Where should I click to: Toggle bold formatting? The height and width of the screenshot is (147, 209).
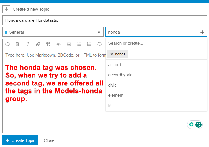coord(18,44)
